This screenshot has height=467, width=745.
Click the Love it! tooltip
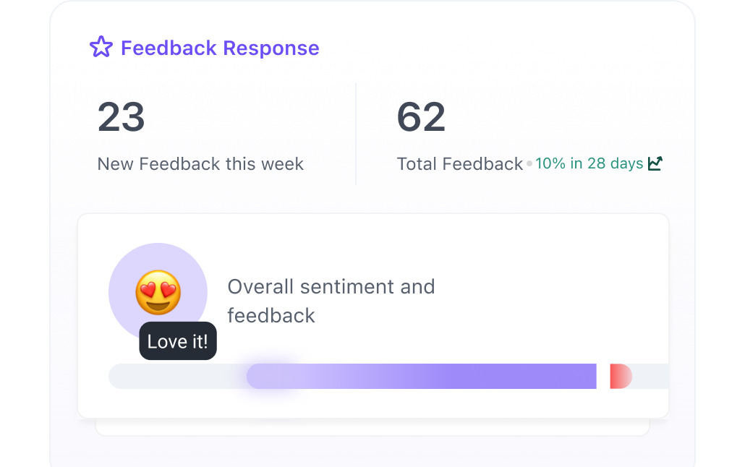(178, 341)
